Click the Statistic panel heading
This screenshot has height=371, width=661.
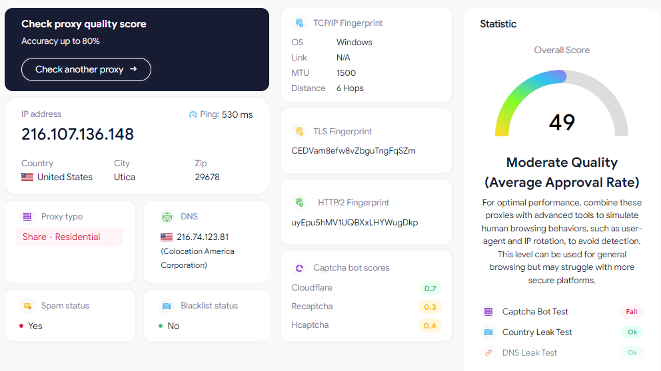coord(498,24)
